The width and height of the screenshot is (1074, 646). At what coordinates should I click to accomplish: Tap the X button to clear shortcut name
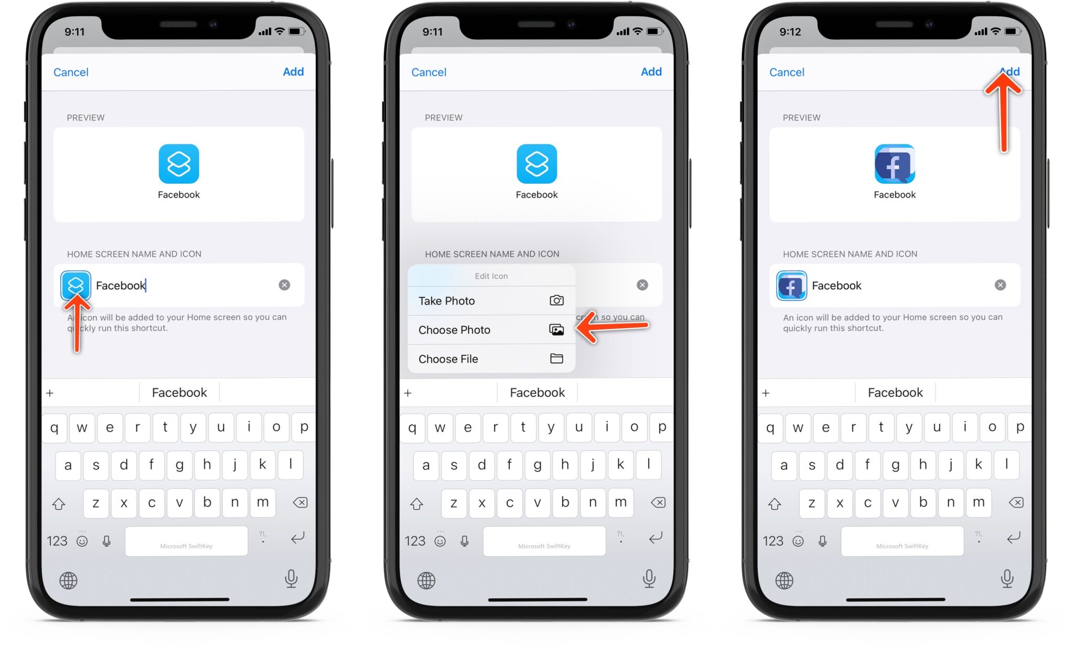[285, 285]
